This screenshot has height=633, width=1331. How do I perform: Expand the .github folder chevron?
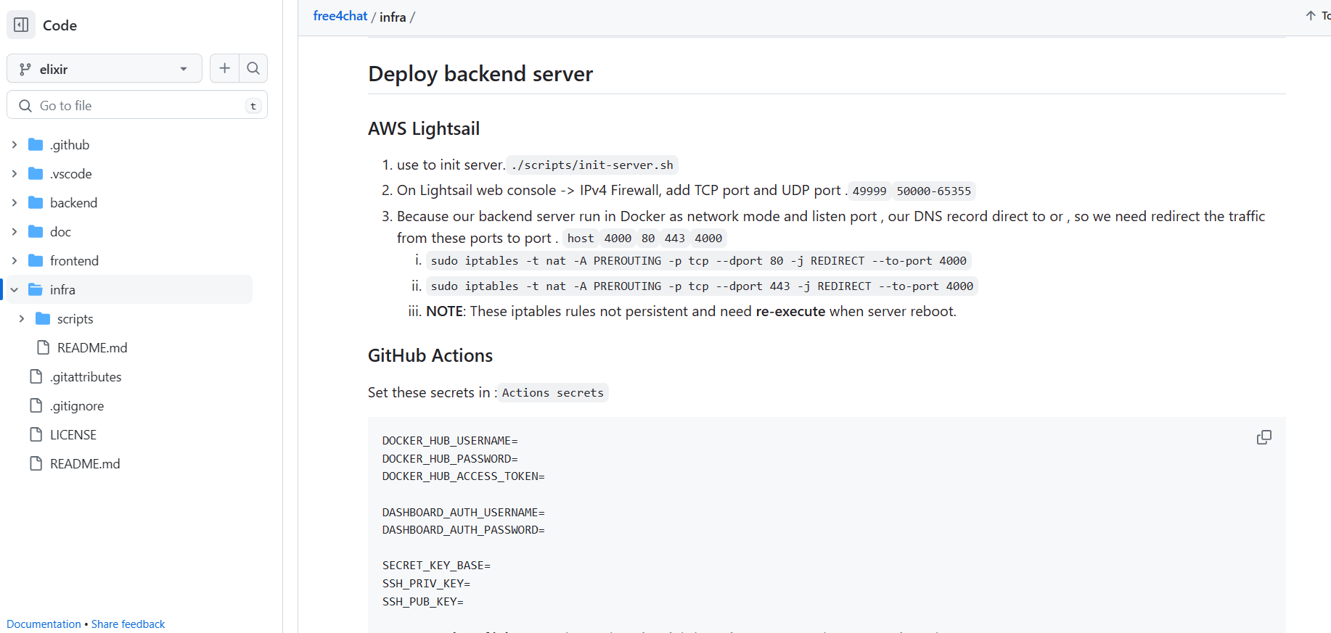click(15, 144)
